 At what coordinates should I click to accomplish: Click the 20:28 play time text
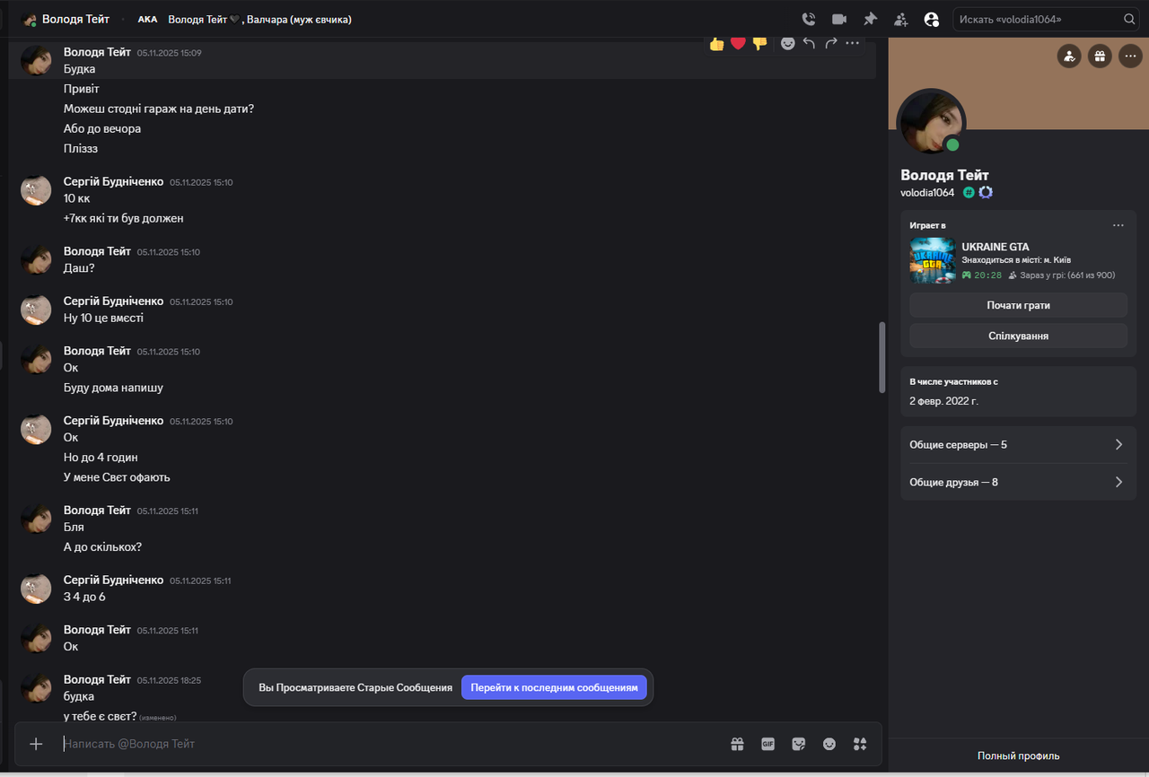(x=987, y=275)
